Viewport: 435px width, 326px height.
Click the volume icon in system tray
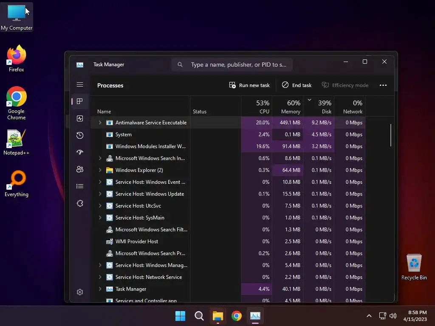pyautogui.click(x=393, y=316)
